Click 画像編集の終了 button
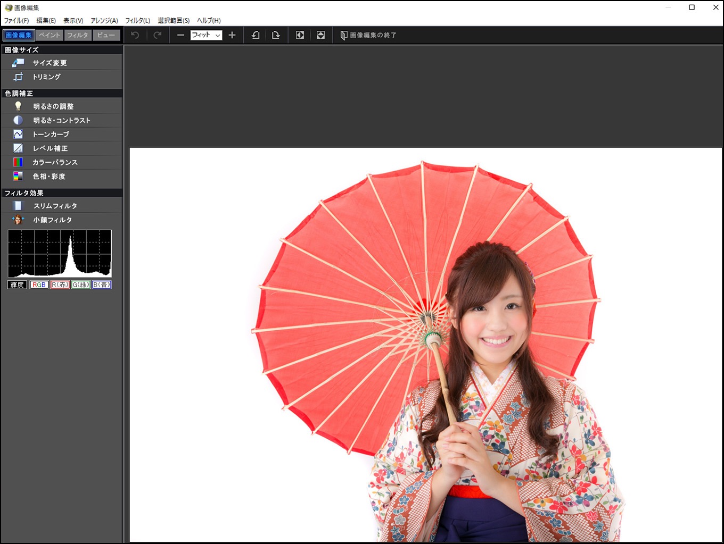Image resolution: width=724 pixels, height=544 pixels. coord(368,35)
